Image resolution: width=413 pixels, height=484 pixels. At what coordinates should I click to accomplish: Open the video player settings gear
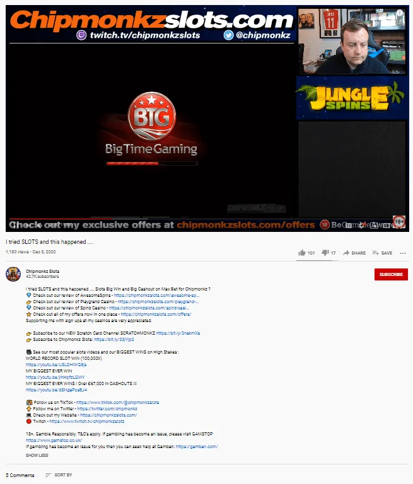361,226
